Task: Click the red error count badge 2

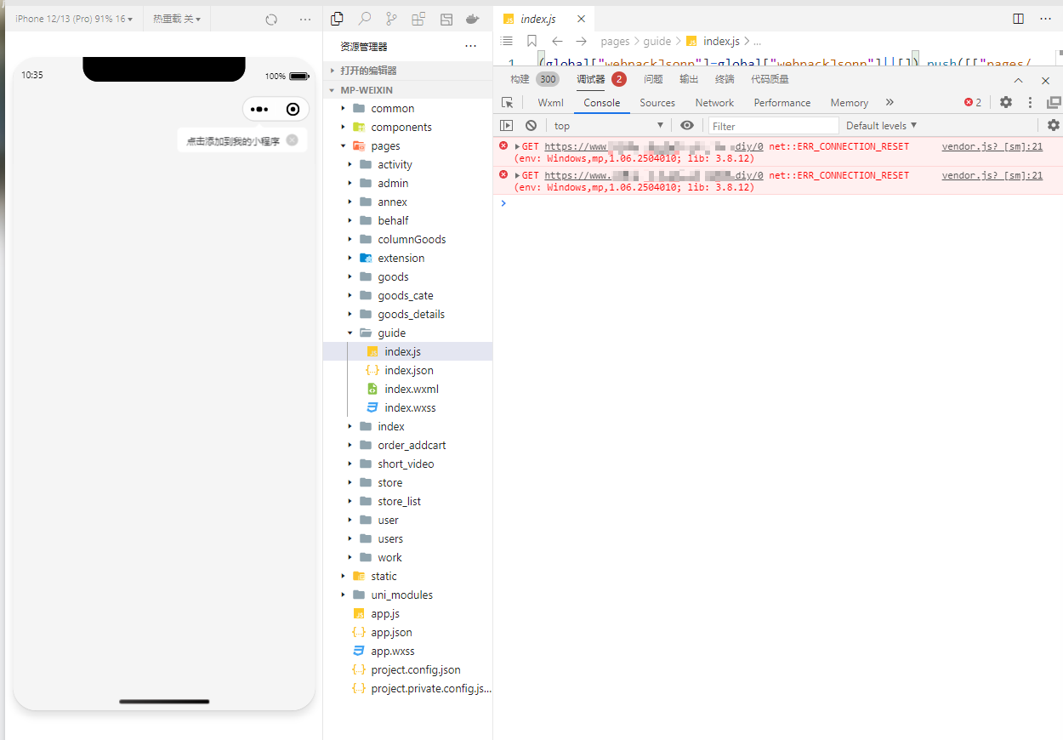Action: point(973,102)
